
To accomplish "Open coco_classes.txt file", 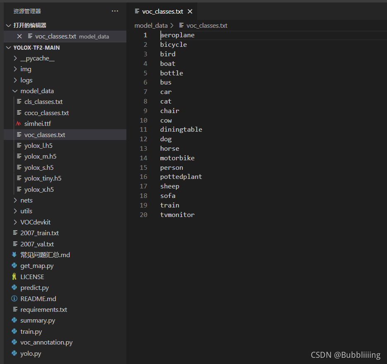I will tap(47, 113).
